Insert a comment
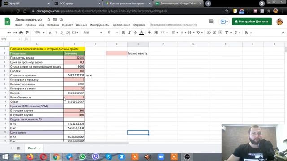 tap(214, 33)
